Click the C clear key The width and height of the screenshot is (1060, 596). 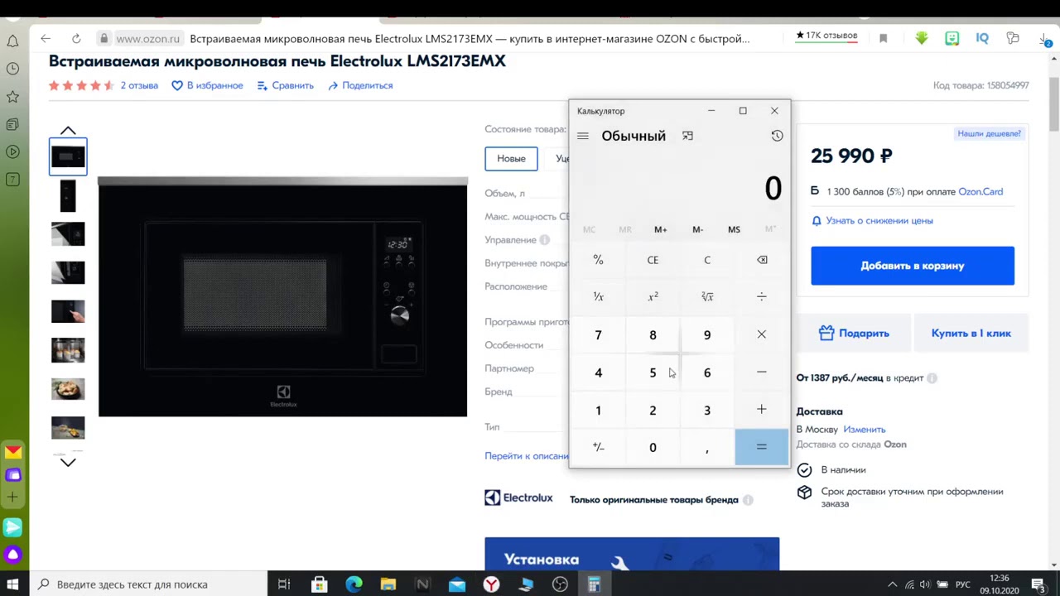click(x=707, y=260)
